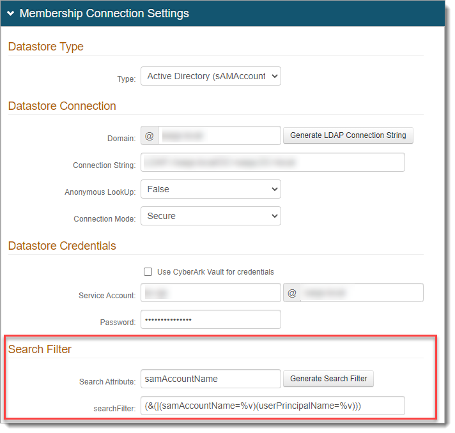Click the Search Filter section heading
The width and height of the screenshot is (455, 433).
[40, 349]
